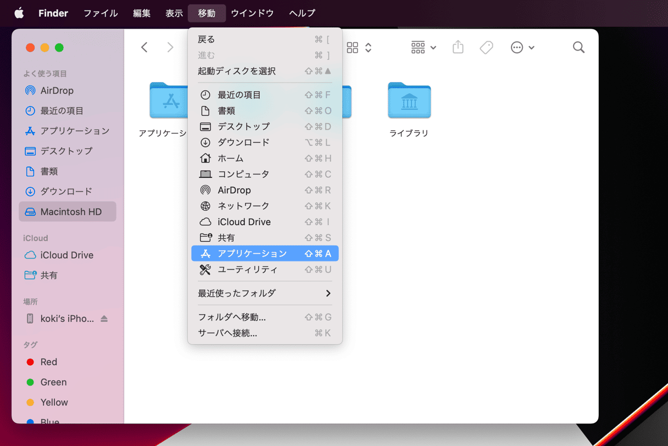Choose 戻る from the Go menu
This screenshot has width=668, height=446.
coord(265,40)
